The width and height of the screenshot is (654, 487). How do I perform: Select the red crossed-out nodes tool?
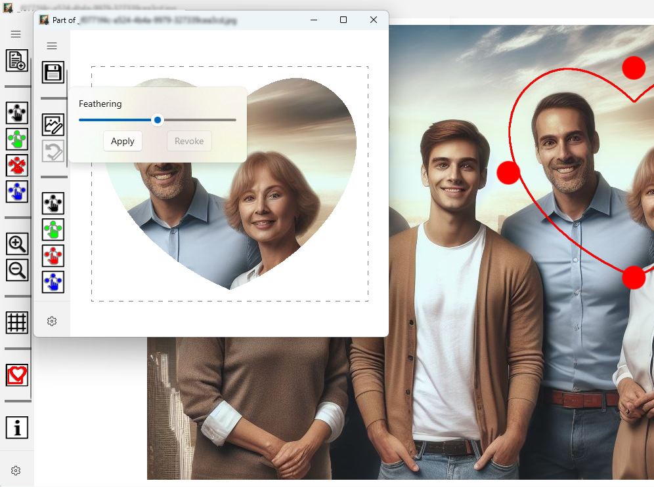(x=17, y=165)
